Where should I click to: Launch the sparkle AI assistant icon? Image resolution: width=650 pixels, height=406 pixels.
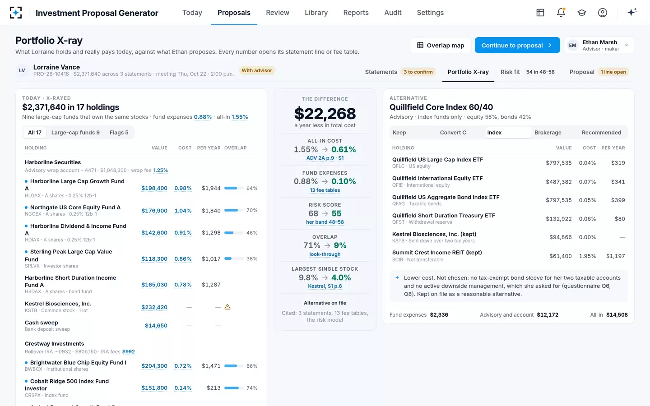coord(632,12)
